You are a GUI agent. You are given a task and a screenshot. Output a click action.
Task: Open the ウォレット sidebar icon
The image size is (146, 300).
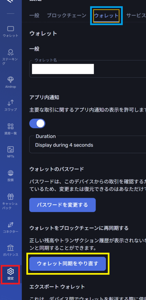point(11,29)
